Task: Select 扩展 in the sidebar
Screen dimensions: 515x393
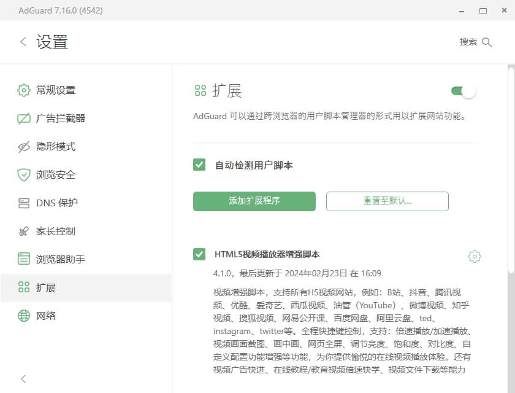Action: 86,287
